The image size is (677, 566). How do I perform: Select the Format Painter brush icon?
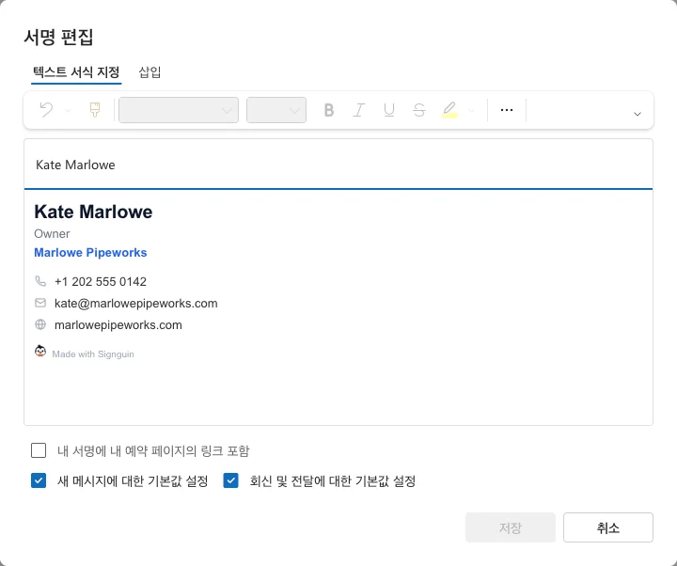point(95,110)
